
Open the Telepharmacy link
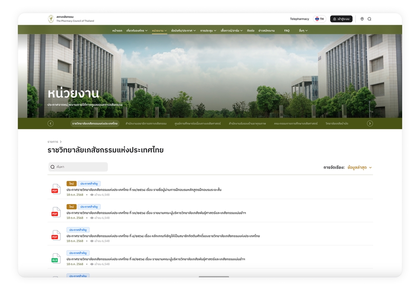(299, 19)
